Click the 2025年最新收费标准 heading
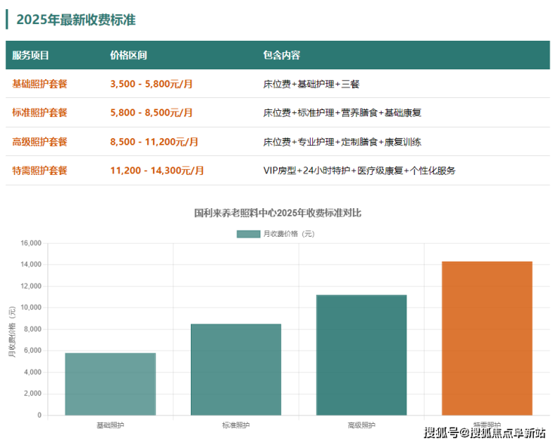This screenshot has width=558, height=445. tap(76, 20)
